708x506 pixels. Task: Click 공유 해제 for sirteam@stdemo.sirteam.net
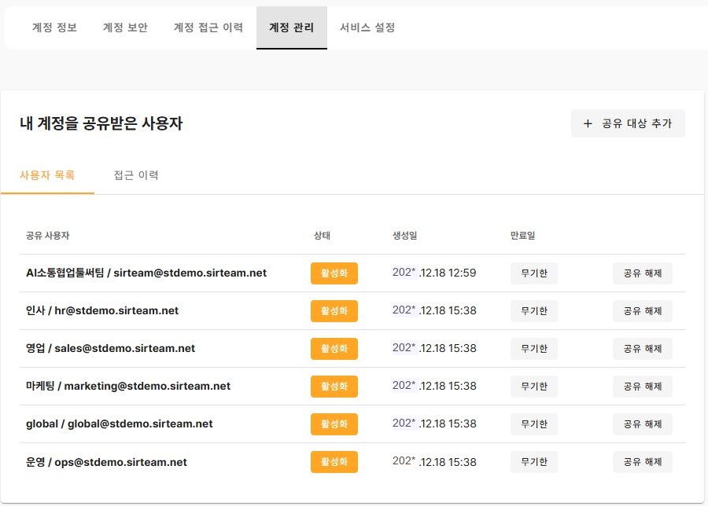coord(643,273)
